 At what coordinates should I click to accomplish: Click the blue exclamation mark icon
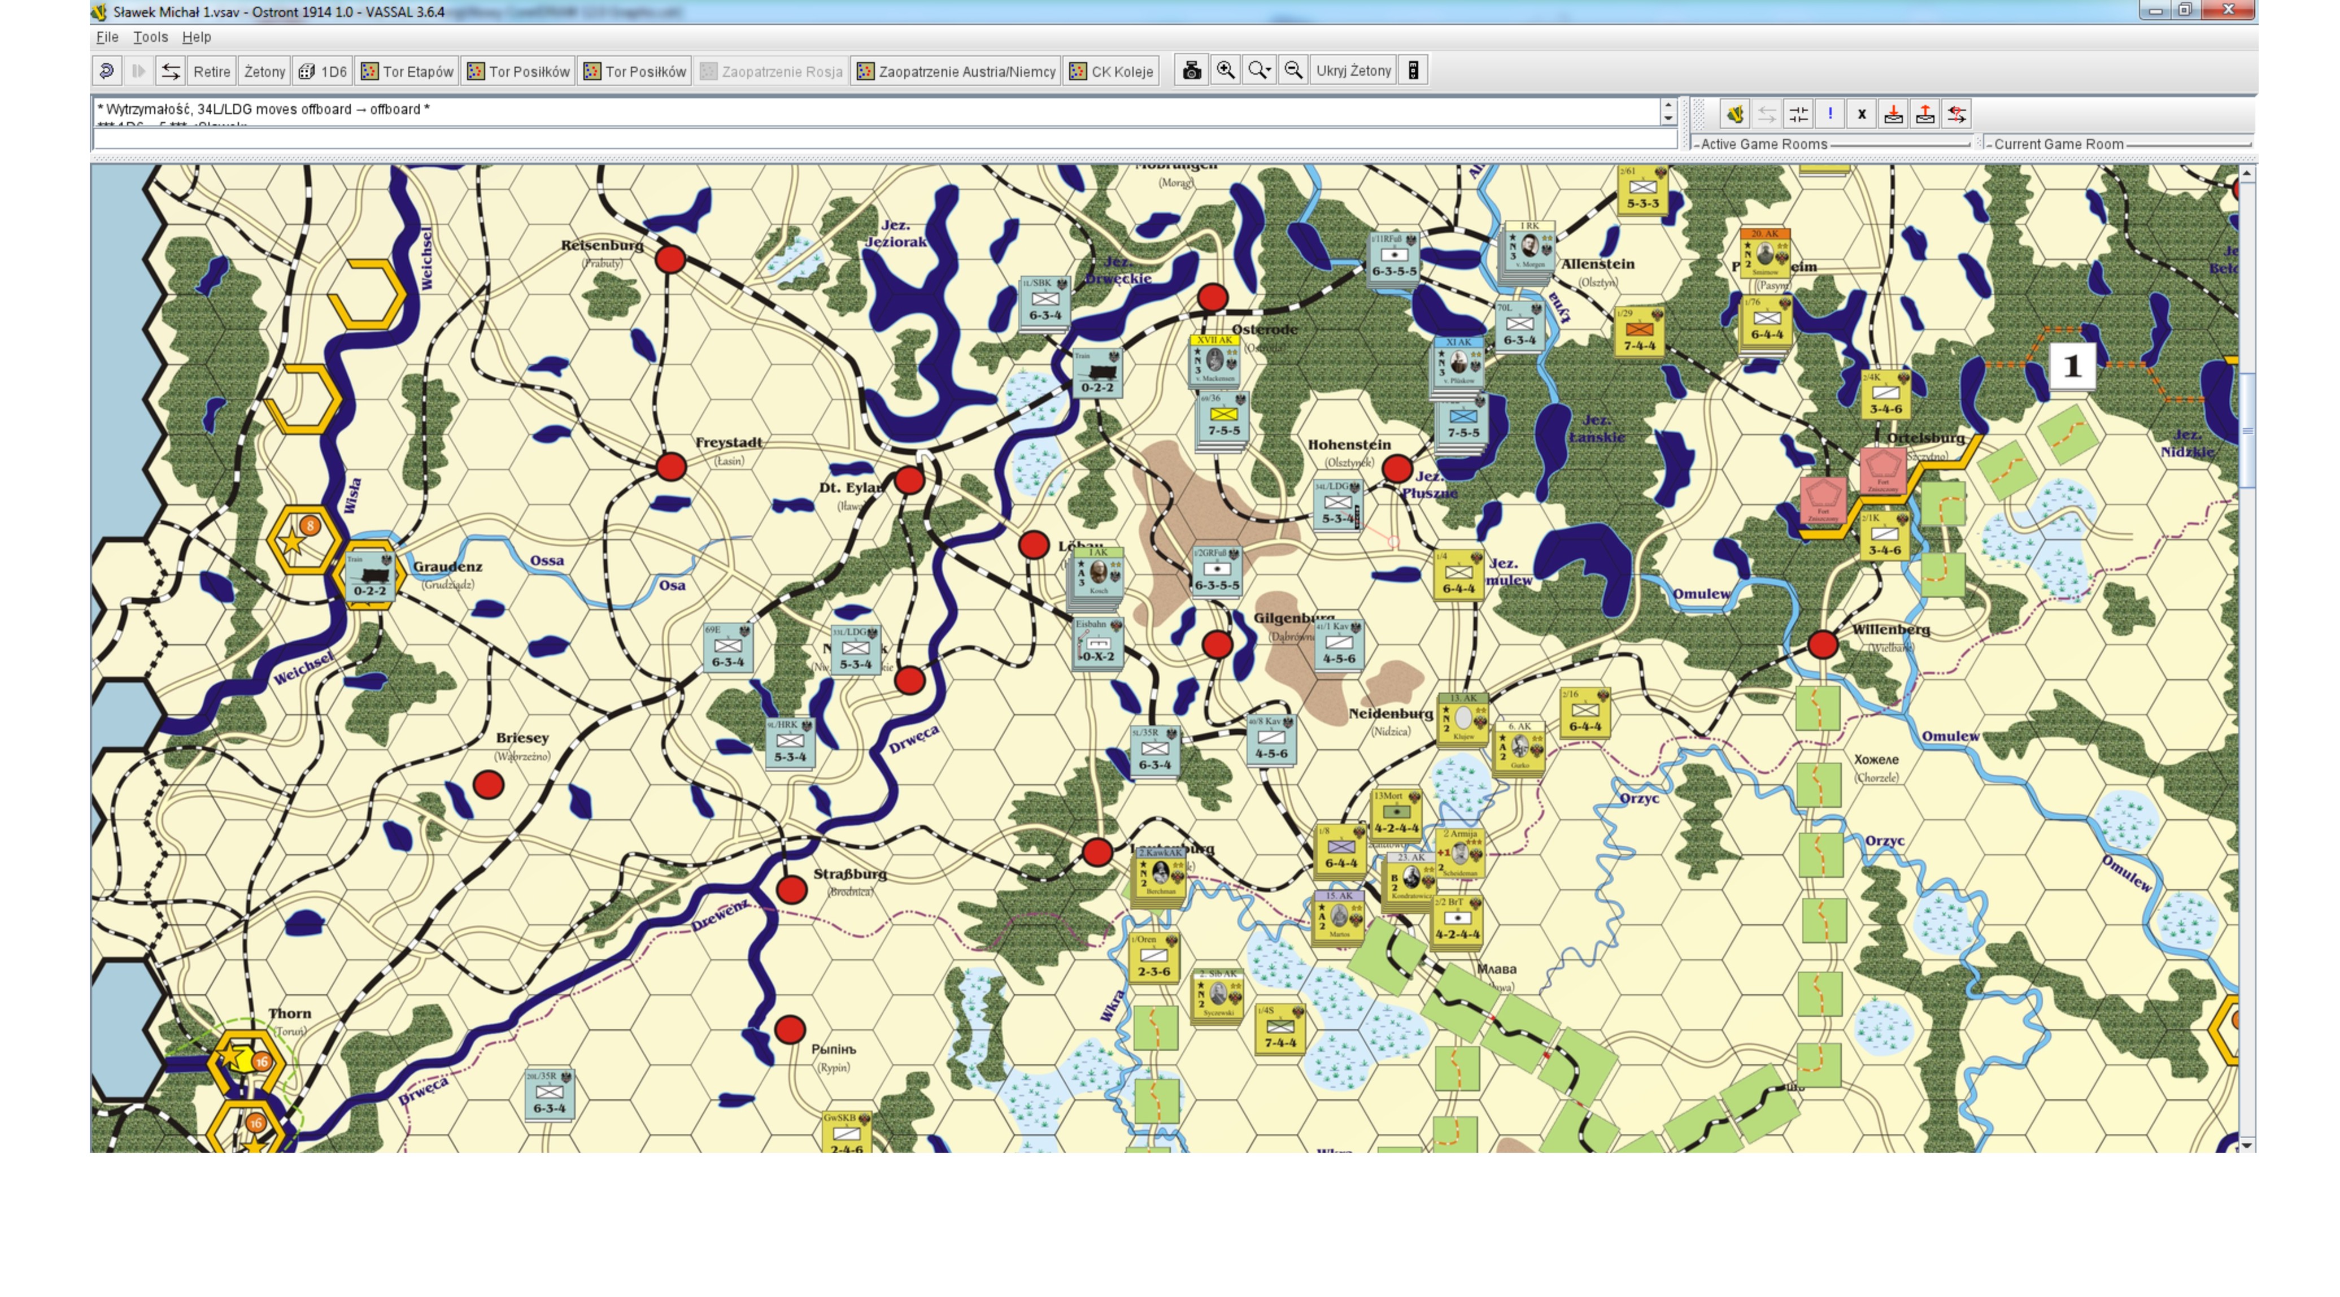(x=1829, y=115)
